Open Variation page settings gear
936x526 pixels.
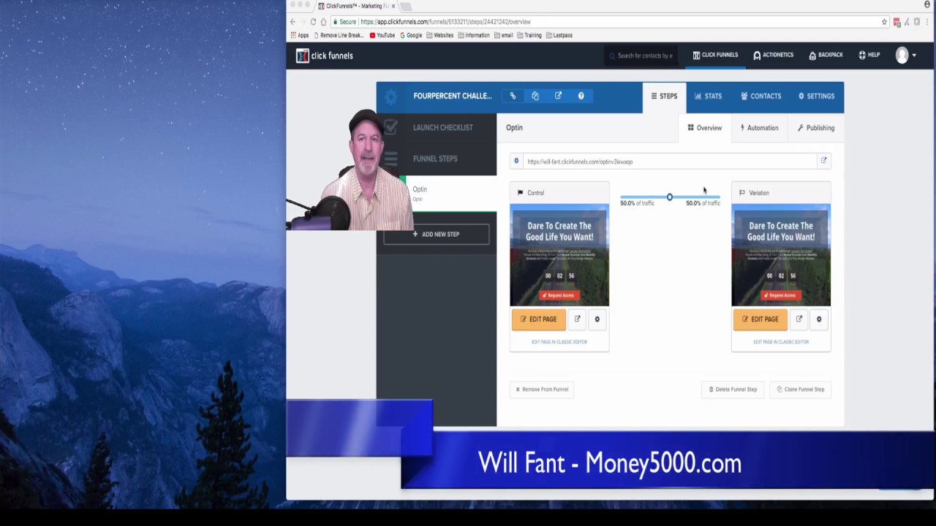pyautogui.click(x=818, y=319)
